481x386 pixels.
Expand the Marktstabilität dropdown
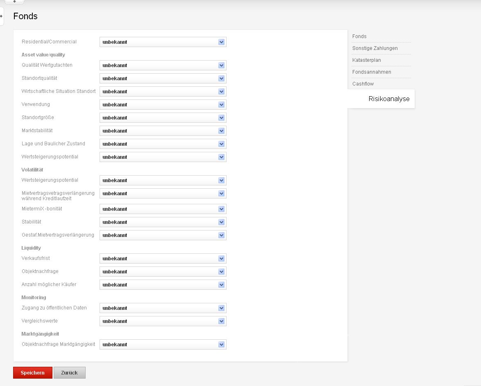click(x=163, y=131)
